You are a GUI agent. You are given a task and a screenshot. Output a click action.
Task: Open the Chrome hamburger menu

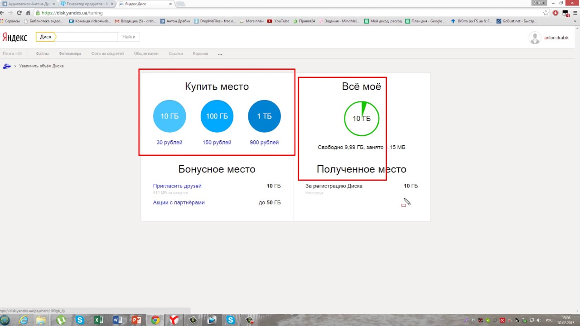click(575, 13)
